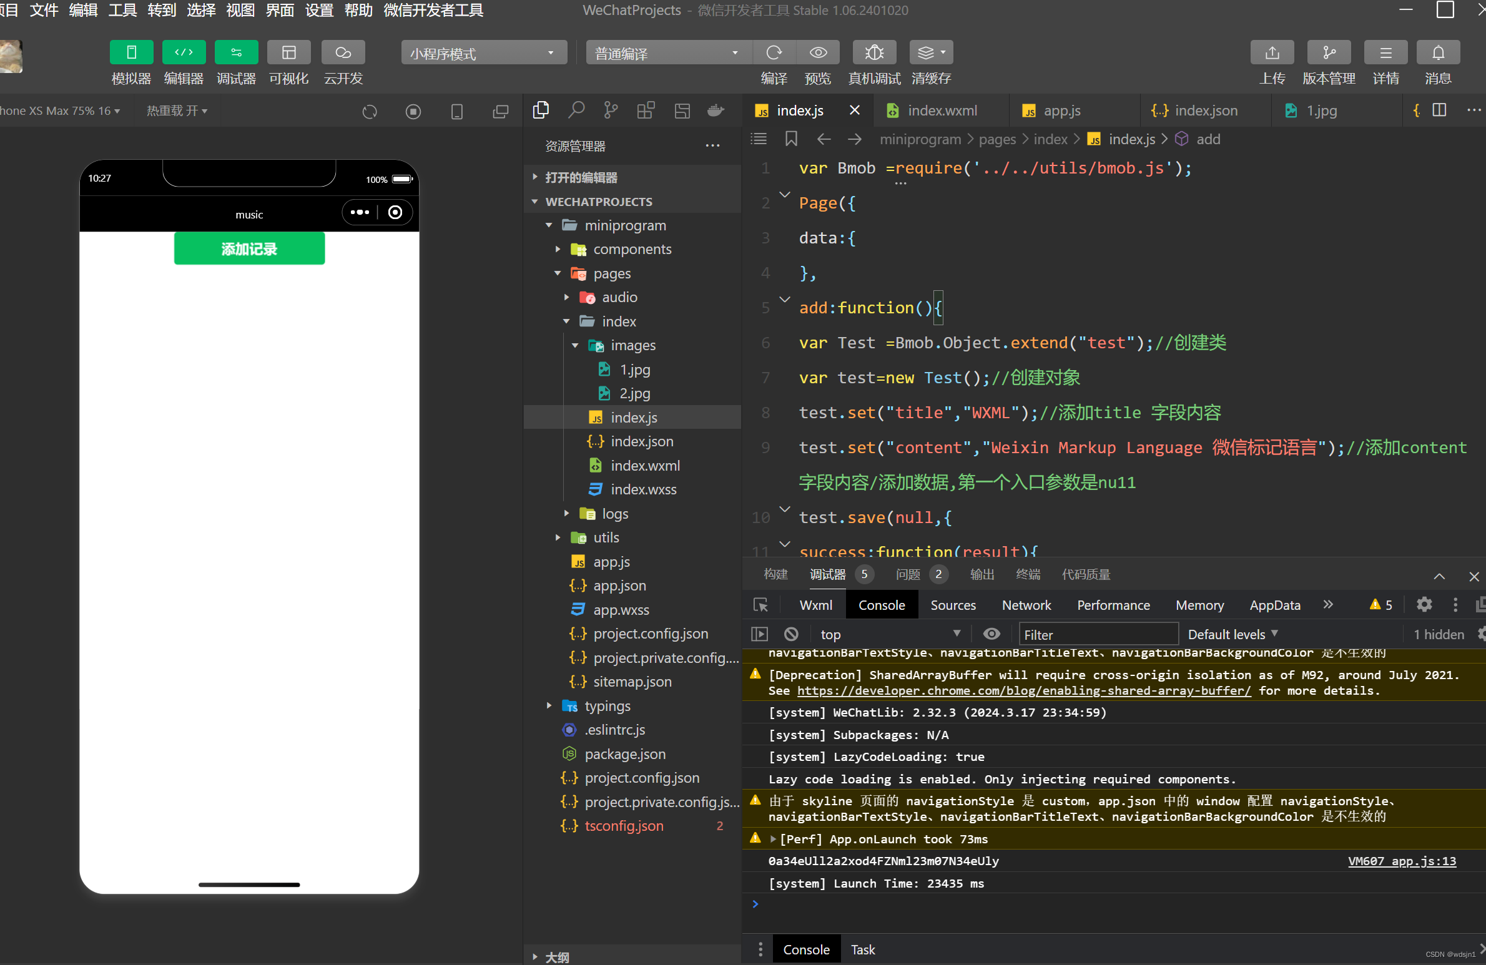The image size is (1486, 965).
Task: Toggle the debugger panel button
Action: [x=236, y=53]
